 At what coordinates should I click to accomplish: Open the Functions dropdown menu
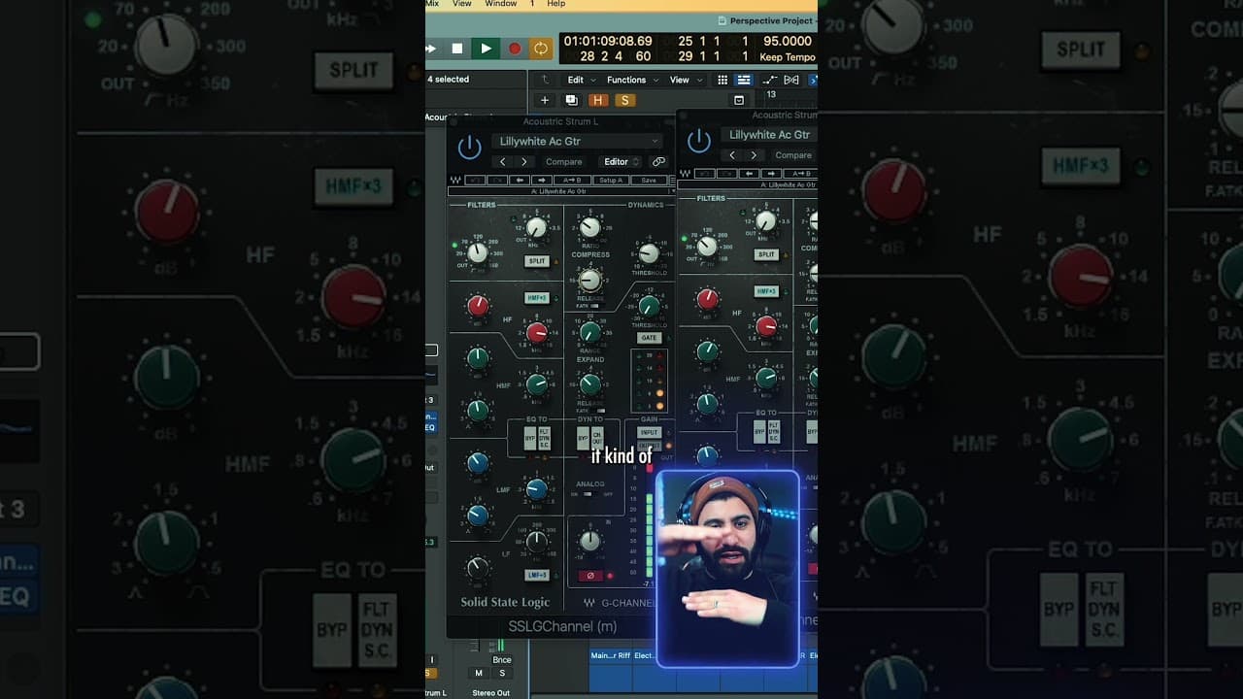click(x=631, y=80)
